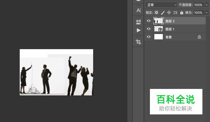The height and width of the screenshot is (122, 210).
Task: Click the crop-shaped panel icon
Action: click(138, 42)
